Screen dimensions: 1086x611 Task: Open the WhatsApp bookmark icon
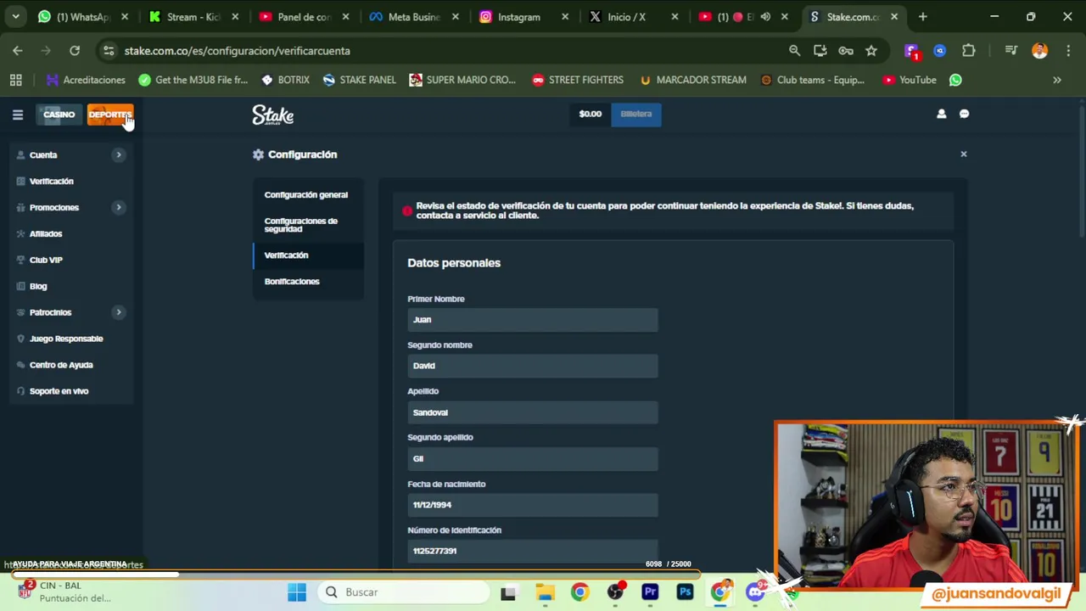[955, 80]
